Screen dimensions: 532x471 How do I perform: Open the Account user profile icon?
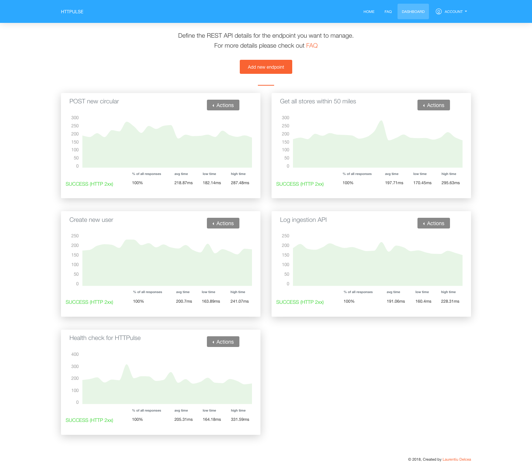click(x=439, y=11)
